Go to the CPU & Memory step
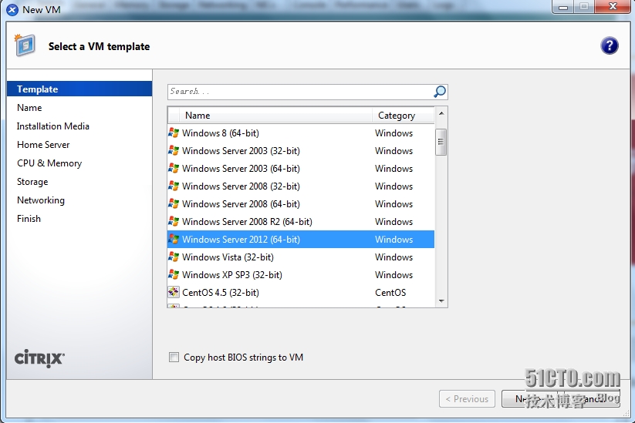The width and height of the screenshot is (635, 423). tap(49, 163)
